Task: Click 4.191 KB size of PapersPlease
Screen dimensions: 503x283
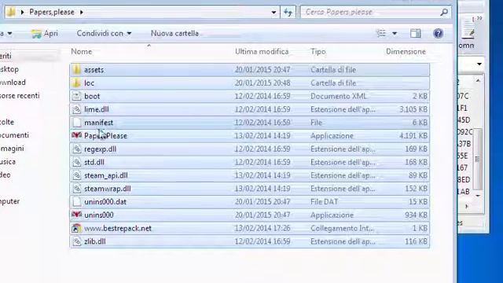Action: [413, 136]
